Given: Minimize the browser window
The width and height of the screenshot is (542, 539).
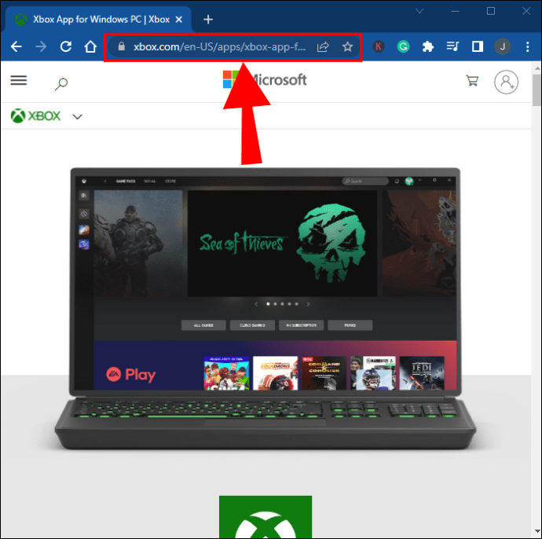Looking at the screenshot, I should pyautogui.click(x=456, y=11).
